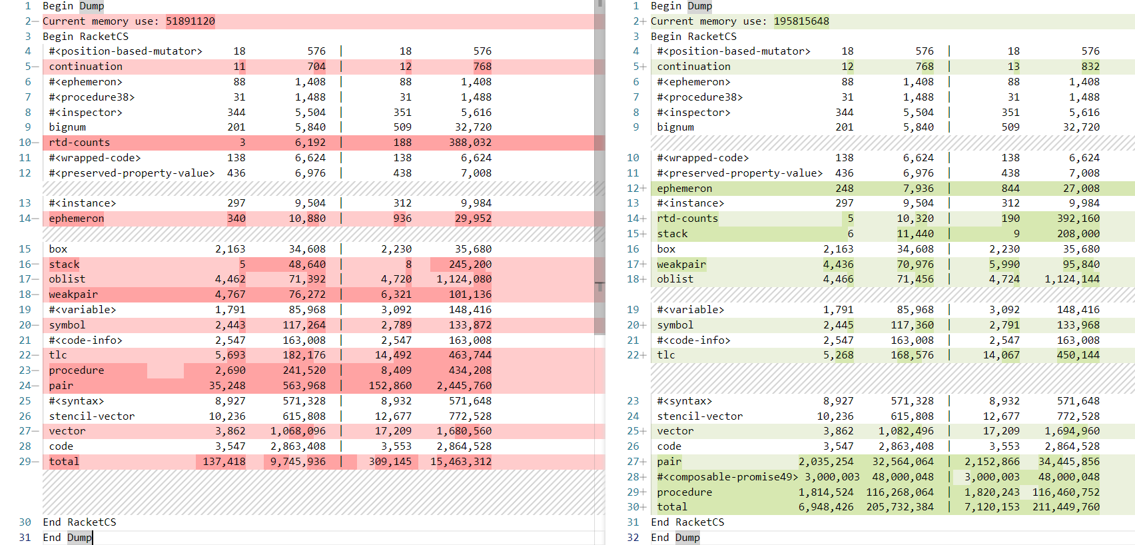
Task: Click 'pair' label in left pane
Action: 61,386
